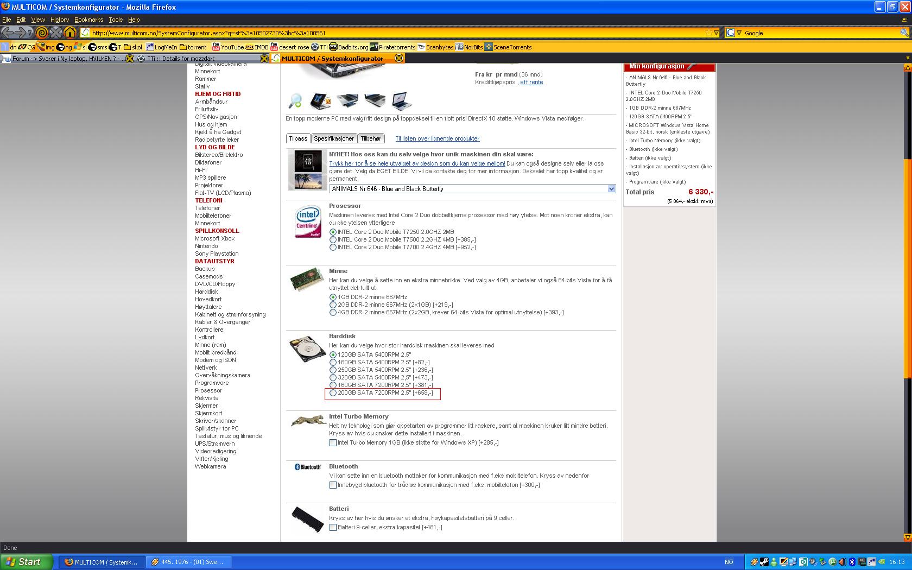Check Batteri 9-celler ekstra kapasitet
This screenshot has width=912, height=570.
click(333, 527)
